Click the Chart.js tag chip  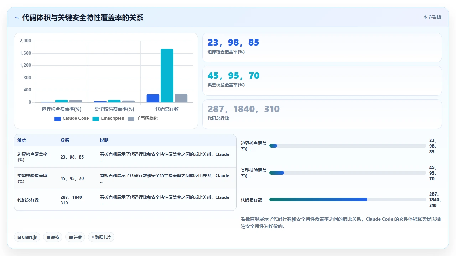pos(27,237)
